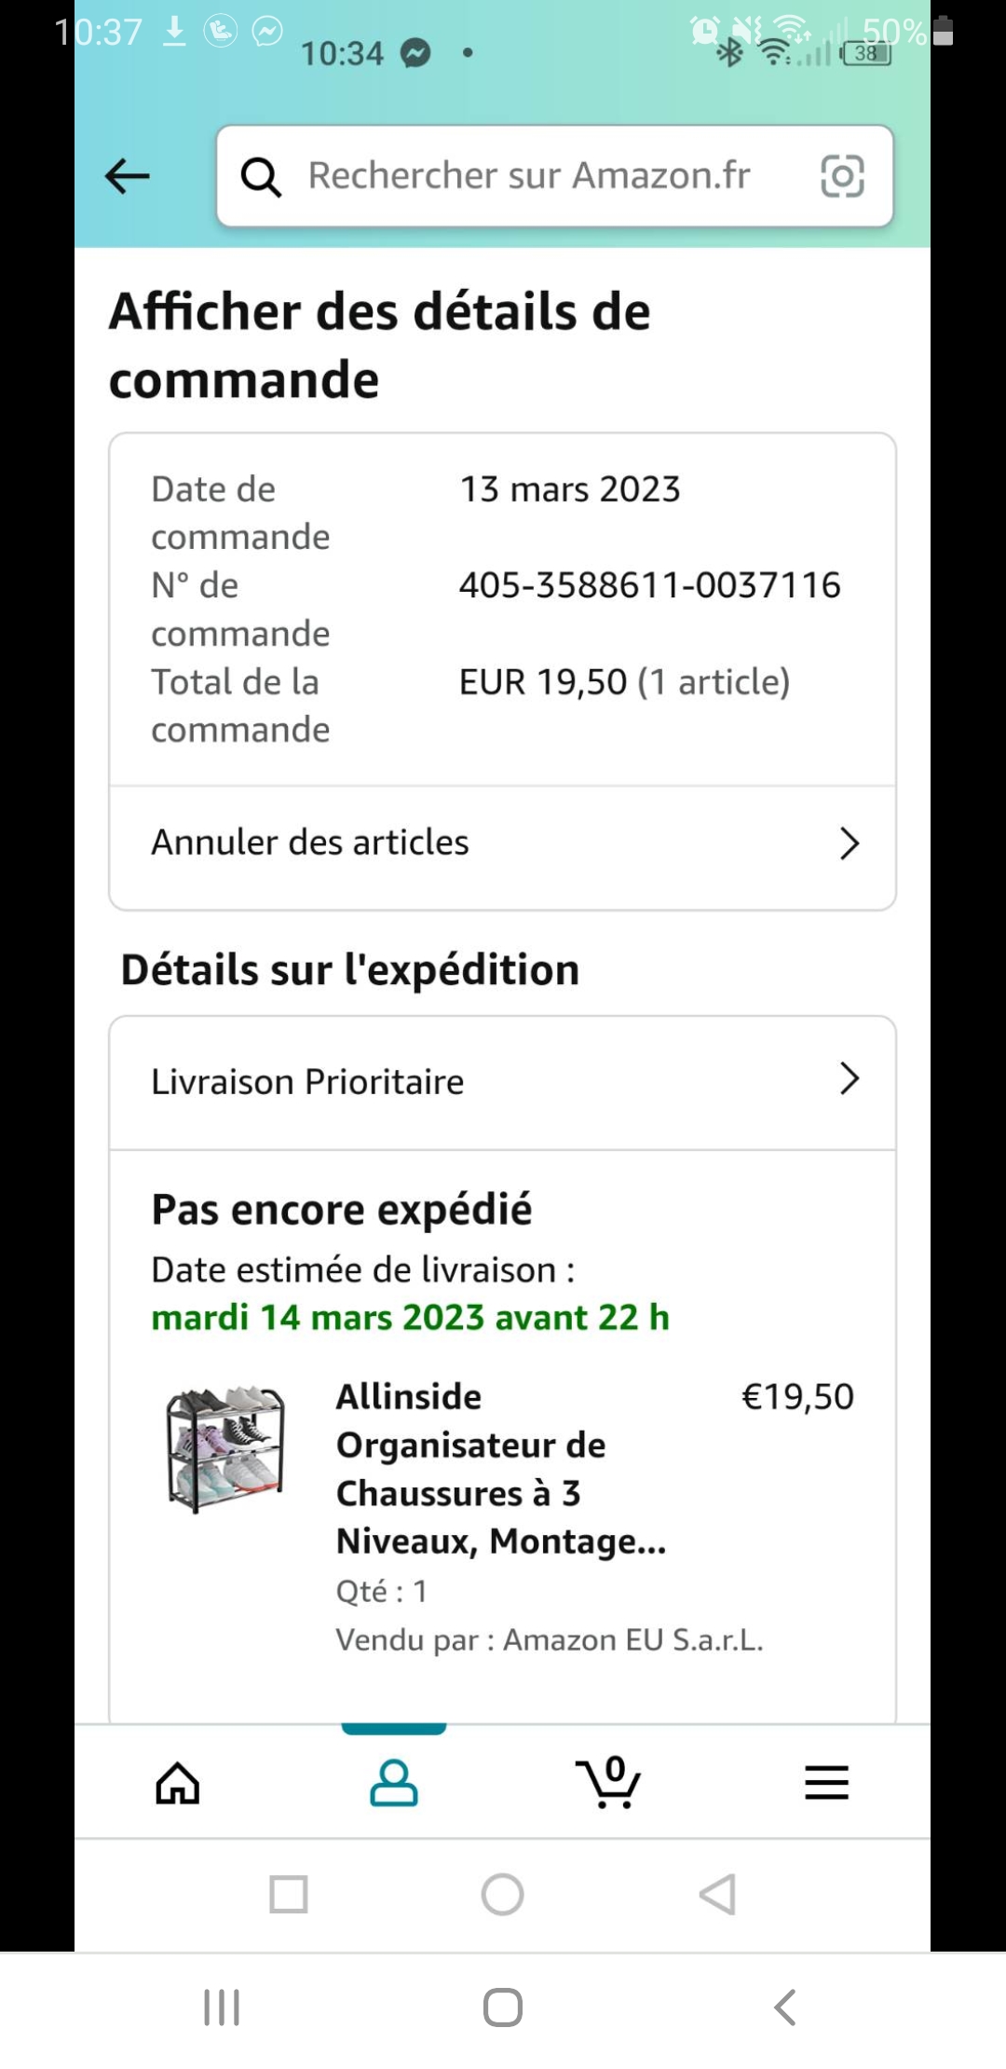1006x2069 pixels.
Task: Open Livraison Prioritaire shipping details
Action: 307,1082
